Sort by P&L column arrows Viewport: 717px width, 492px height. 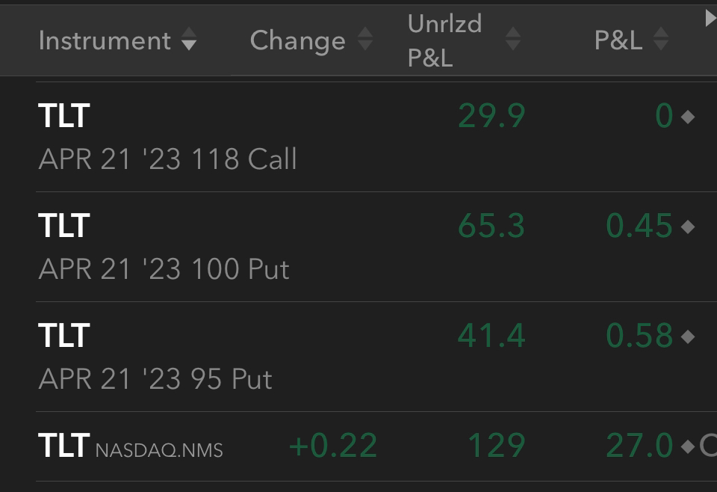pyautogui.click(x=661, y=38)
